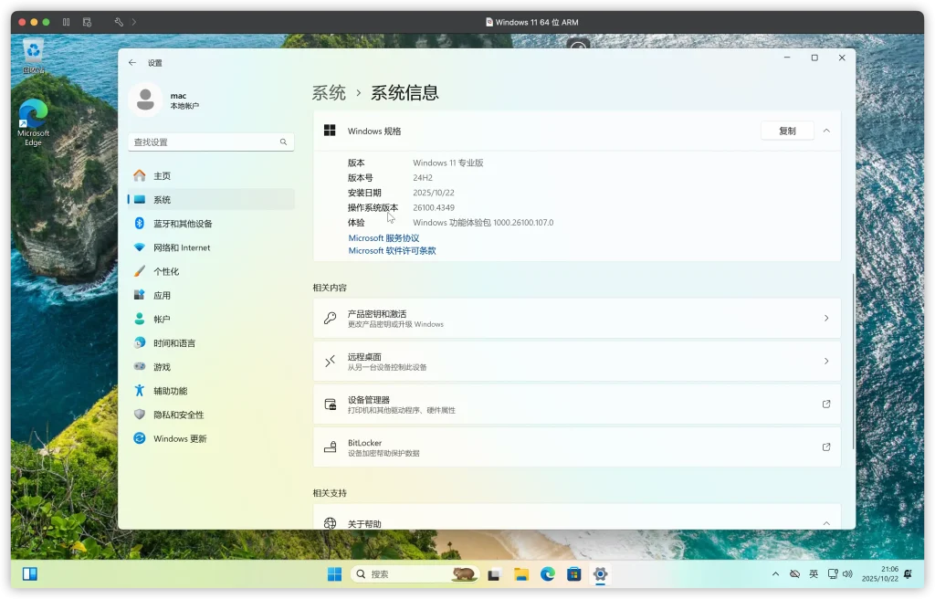
Task: Open Microsoft 软件许可条款 link
Action: pos(392,250)
